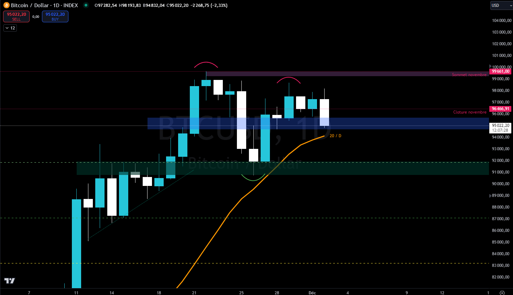Click the red 99661,00 price tag on the scale

500,71
